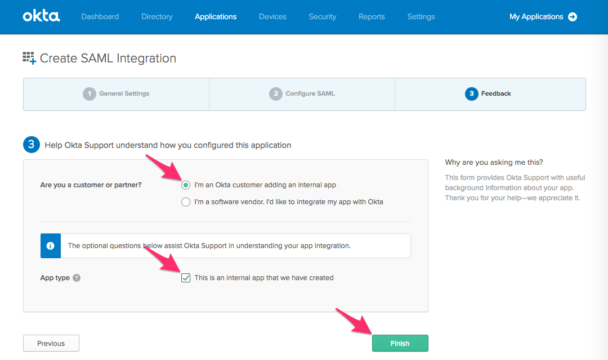Click "The optional questions below" notice text
This screenshot has height=360, width=608.
coord(209,246)
